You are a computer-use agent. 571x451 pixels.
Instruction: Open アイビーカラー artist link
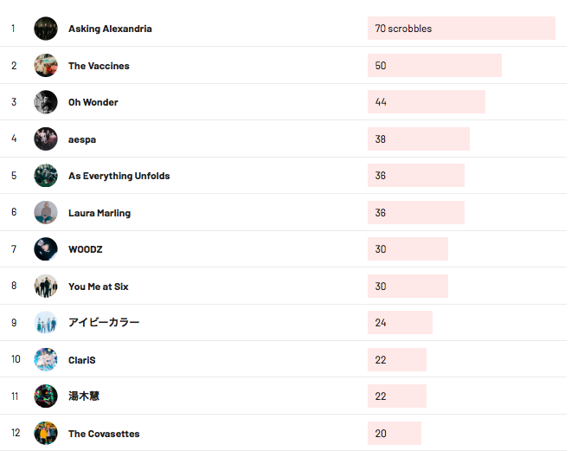[104, 322]
